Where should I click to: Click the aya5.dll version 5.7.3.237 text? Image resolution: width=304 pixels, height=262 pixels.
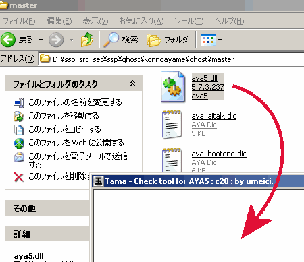(x=207, y=87)
